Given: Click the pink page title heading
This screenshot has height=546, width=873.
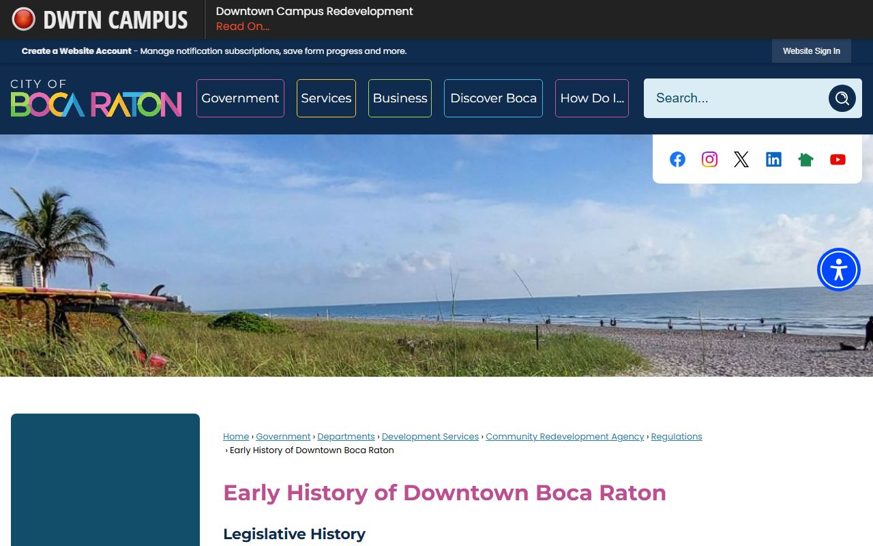Looking at the screenshot, I should click(x=445, y=493).
